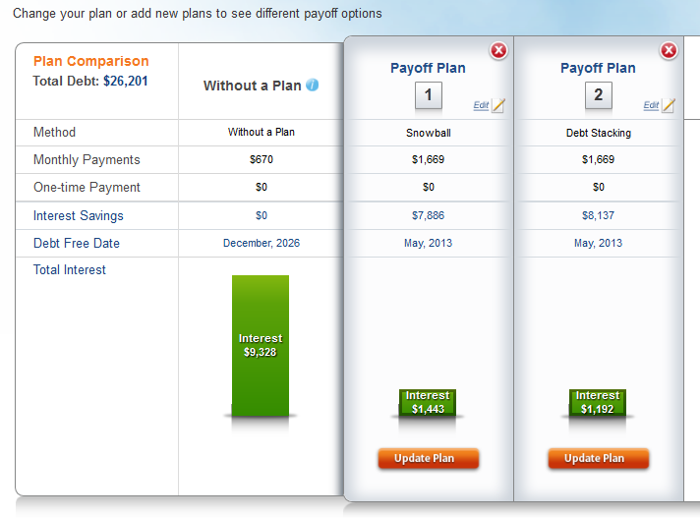Screen dimensions: 700x518
Task: Click the pencil icon on Payoff Plan 2
Action: pos(669,105)
